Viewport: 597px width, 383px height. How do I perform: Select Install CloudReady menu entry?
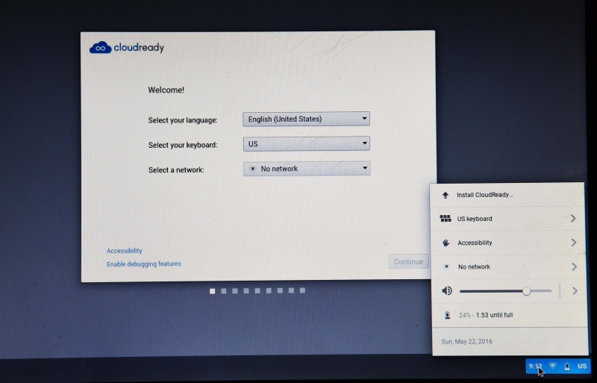(x=484, y=195)
